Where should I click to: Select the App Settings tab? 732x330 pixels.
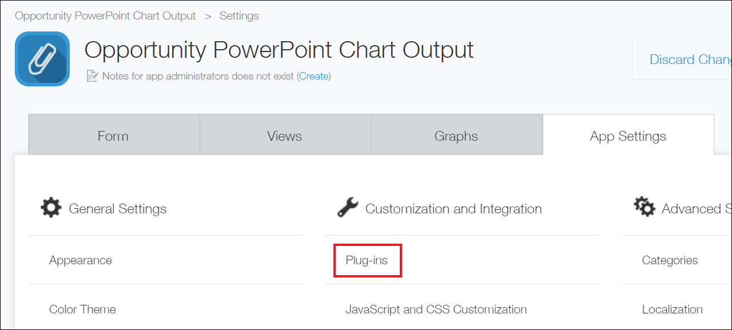pyautogui.click(x=628, y=135)
